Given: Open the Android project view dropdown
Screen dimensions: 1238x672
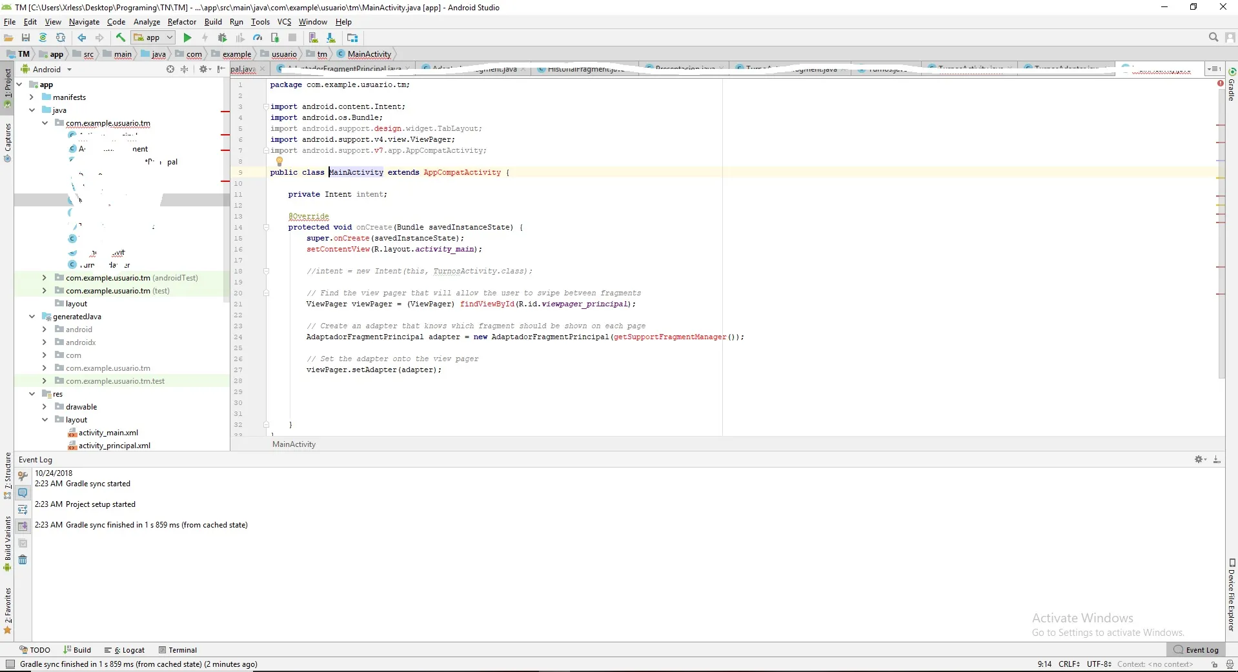Looking at the screenshot, I should point(46,69).
